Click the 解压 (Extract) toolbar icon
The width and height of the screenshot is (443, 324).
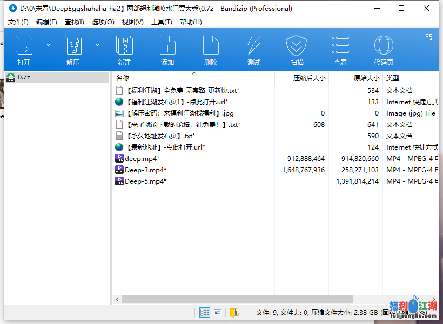click(x=73, y=46)
